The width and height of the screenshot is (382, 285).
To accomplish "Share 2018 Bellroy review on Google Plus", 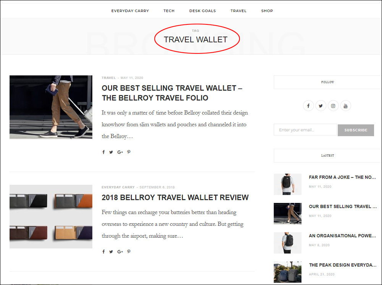I will pyautogui.click(x=120, y=252).
